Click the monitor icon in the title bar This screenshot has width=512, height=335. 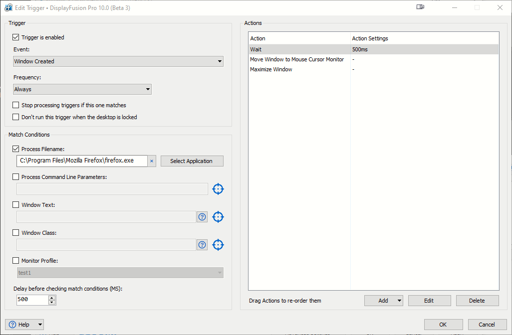tap(420, 7)
